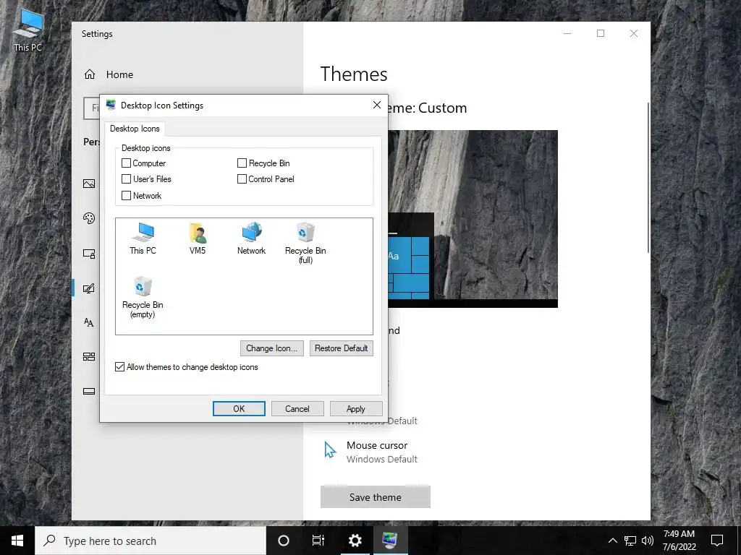Click the Change Icon... button
Screen dimensions: 741x555
click(272, 348)
